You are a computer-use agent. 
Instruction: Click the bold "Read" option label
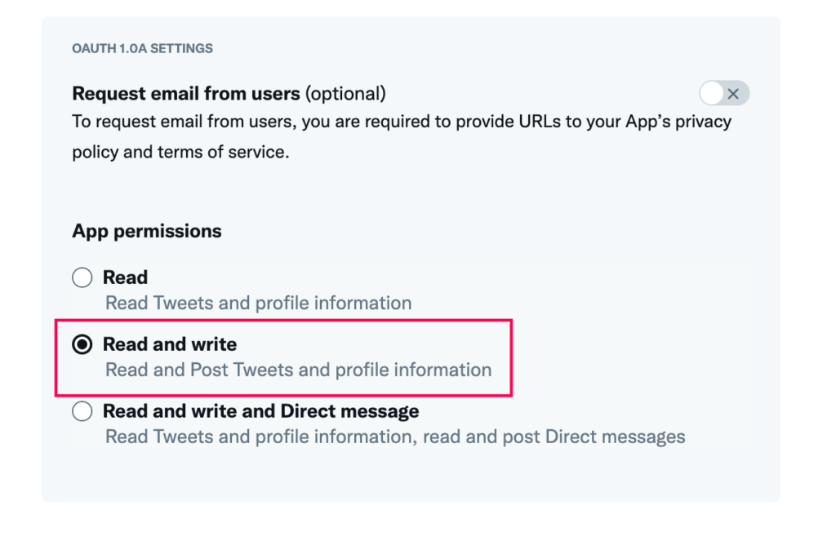point(125,277)
